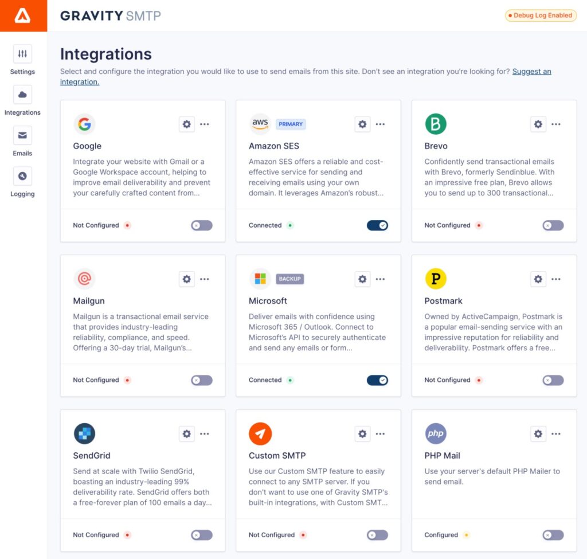Click the Mailgun logo icon

(x=84, y=279)
